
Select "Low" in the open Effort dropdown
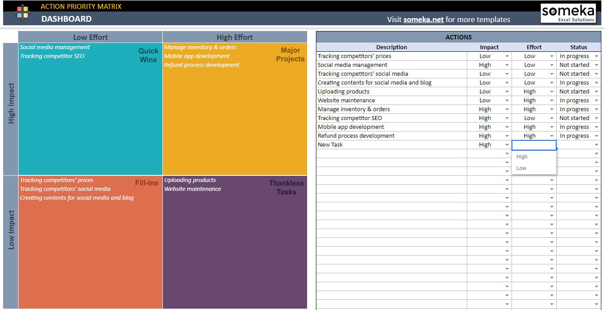tap(521, 168)
